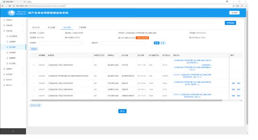Click the profile icon in the browser title bar
258x140 pixels.
click(x=227, y=1)
